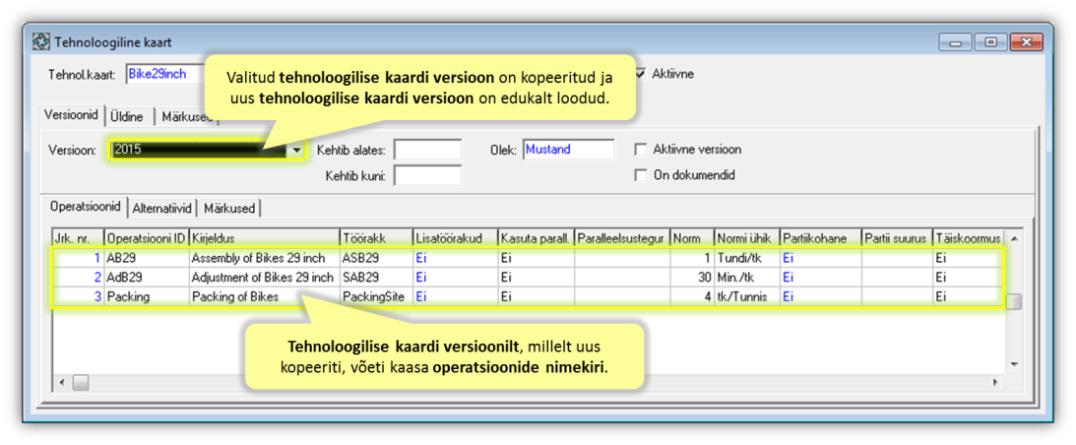This screenshot has height=445, width=1076.
Task: Click the Paralleelsustegur column header
Action: (x=622, y=238)
